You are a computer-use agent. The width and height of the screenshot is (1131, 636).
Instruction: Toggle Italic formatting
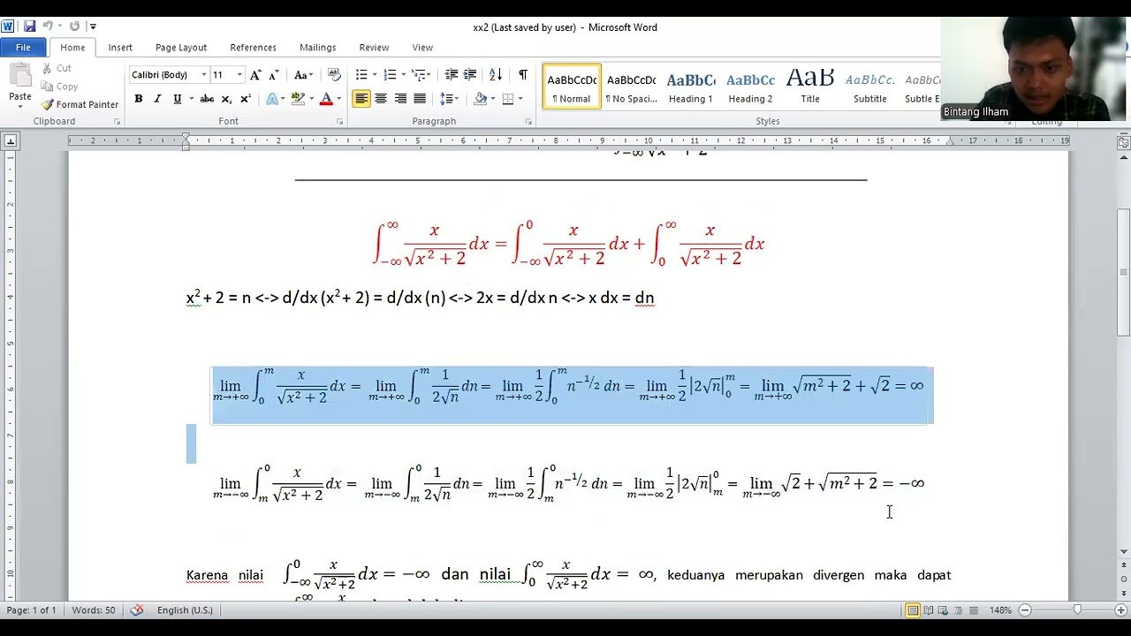(x=157, y=99)
